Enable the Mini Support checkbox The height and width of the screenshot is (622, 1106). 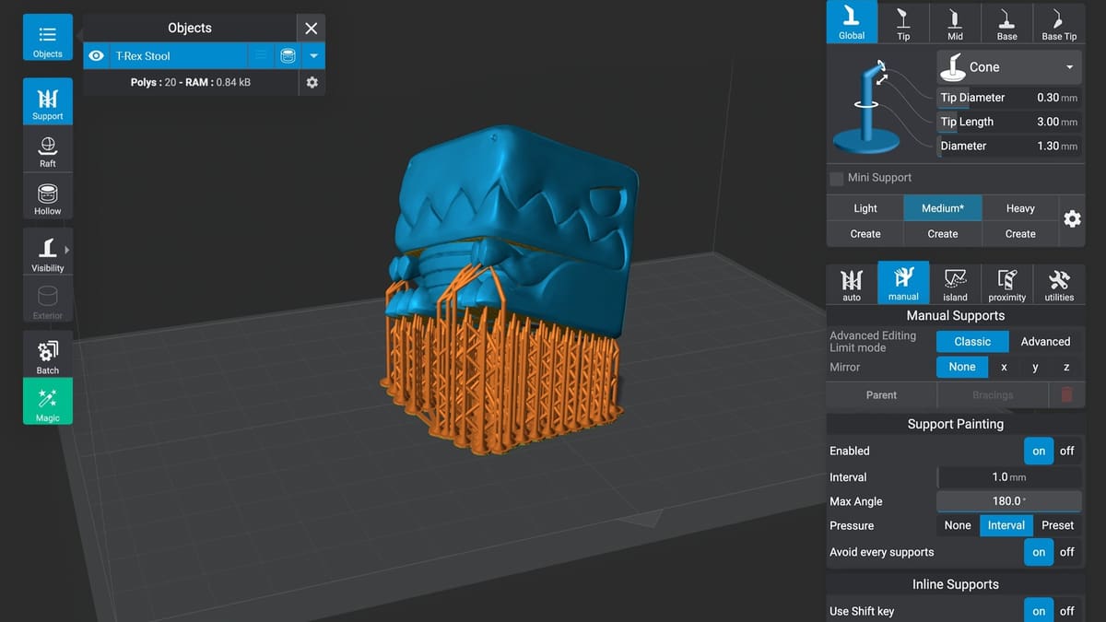[x=837, y=178]
